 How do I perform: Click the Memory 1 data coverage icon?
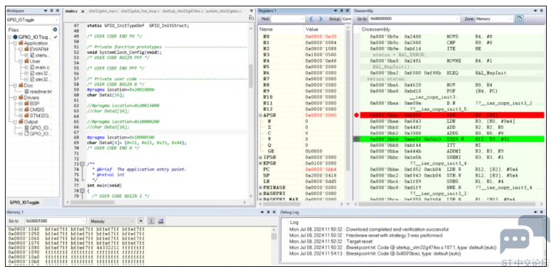(x=161, y=221)
